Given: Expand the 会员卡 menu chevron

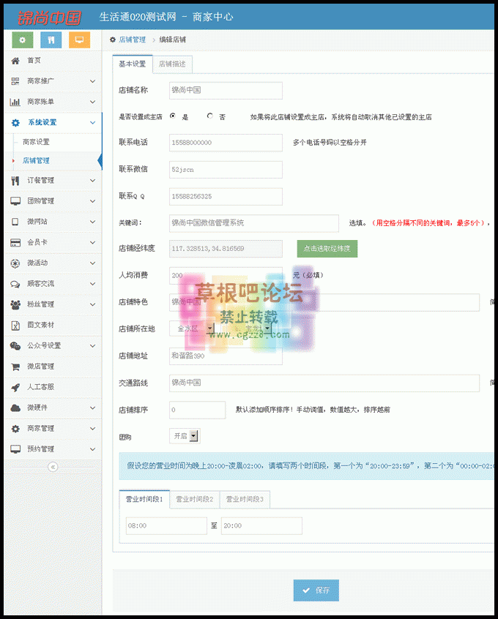Looking at the screenshot, I should 92,243.
